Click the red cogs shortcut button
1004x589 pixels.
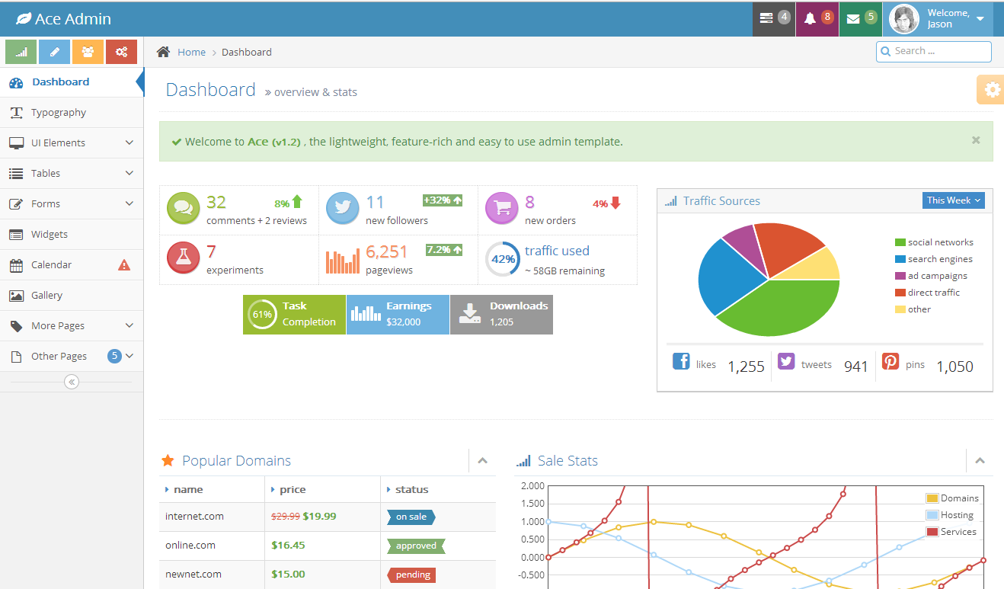(x=121, y=52)
